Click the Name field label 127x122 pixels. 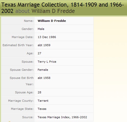[29, 21]
